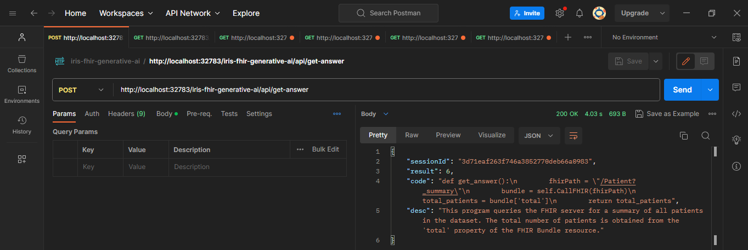
Task: Switch to comment mode toggle
Action: (x=704, y=61)
